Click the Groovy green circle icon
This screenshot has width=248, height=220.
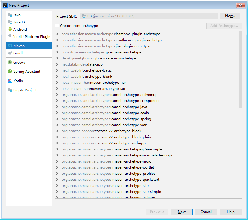[x=10, y=62]
